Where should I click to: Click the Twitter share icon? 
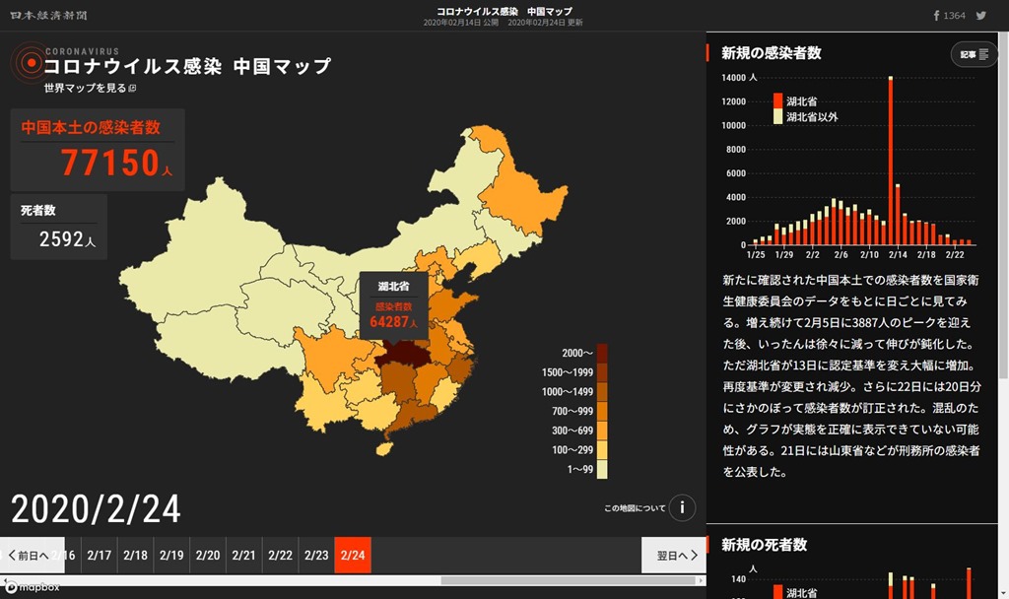980,16
